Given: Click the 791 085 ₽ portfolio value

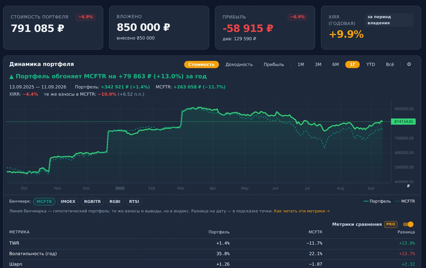Looking at the screenshot, I should tap(38, 28).
